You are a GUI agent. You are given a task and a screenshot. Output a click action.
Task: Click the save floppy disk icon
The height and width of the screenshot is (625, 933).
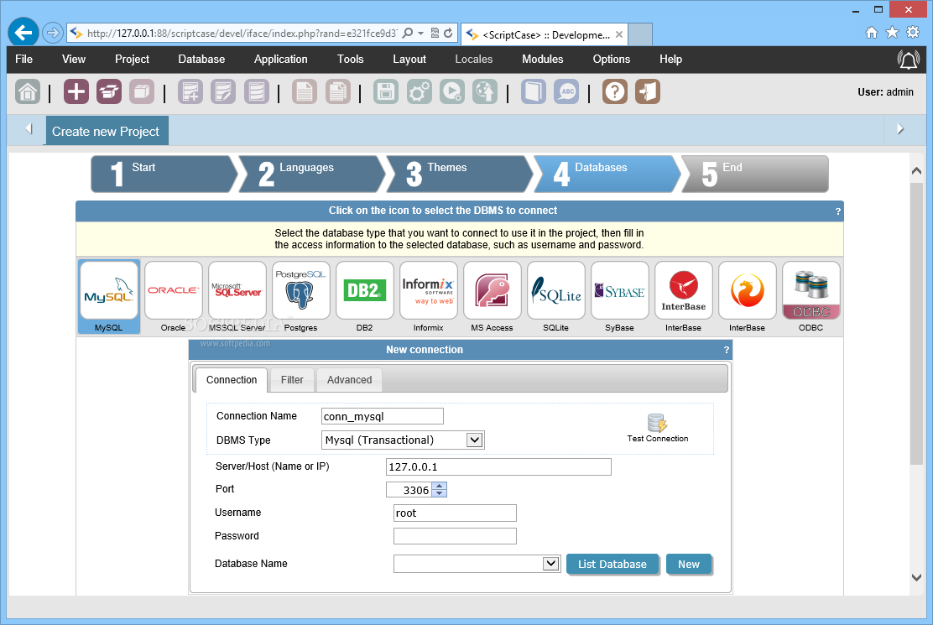tap(386, 92)
